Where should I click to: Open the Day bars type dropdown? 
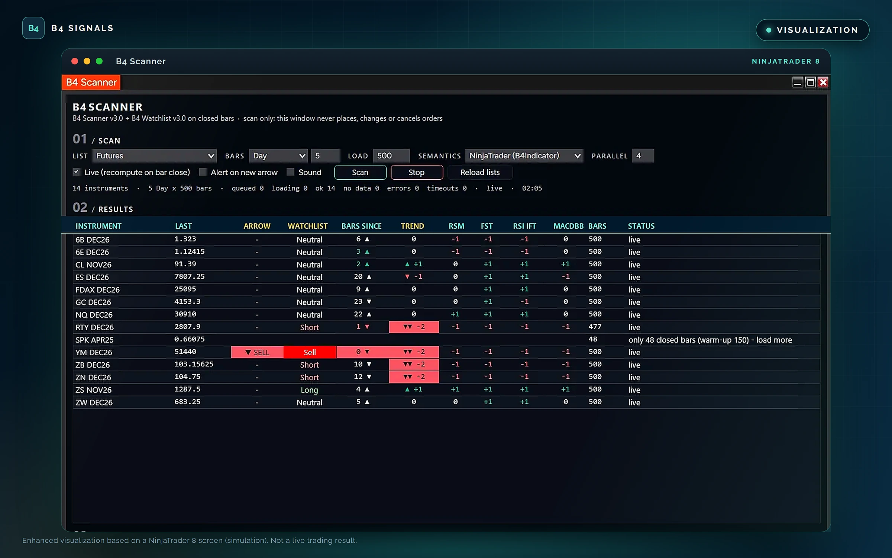pyautogui.click(x=278, y=156)
